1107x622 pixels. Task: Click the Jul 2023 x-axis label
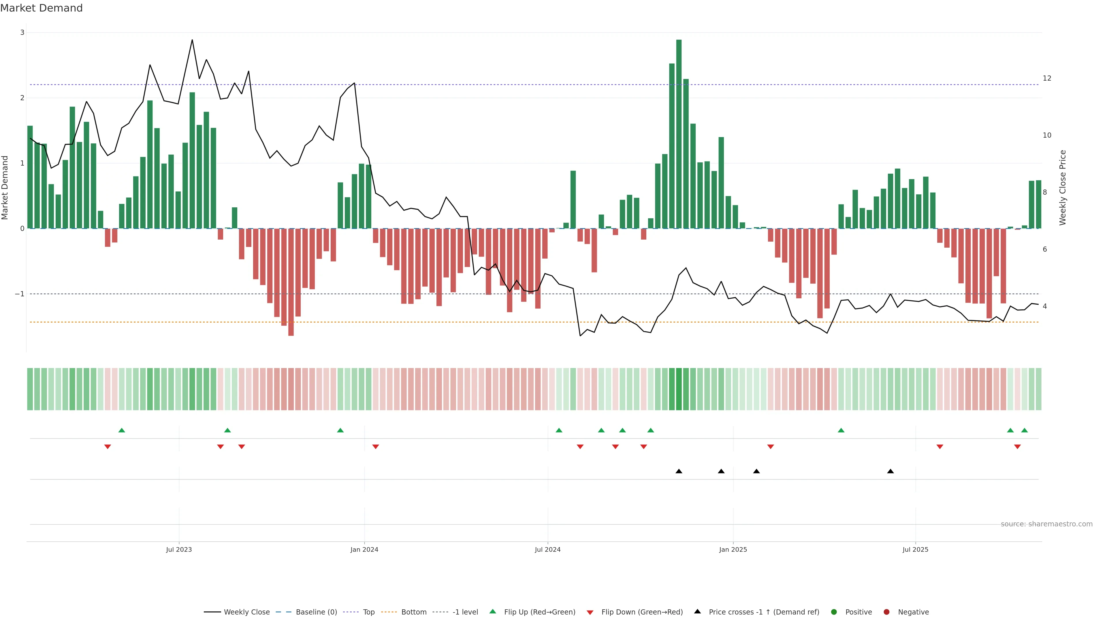179,550
